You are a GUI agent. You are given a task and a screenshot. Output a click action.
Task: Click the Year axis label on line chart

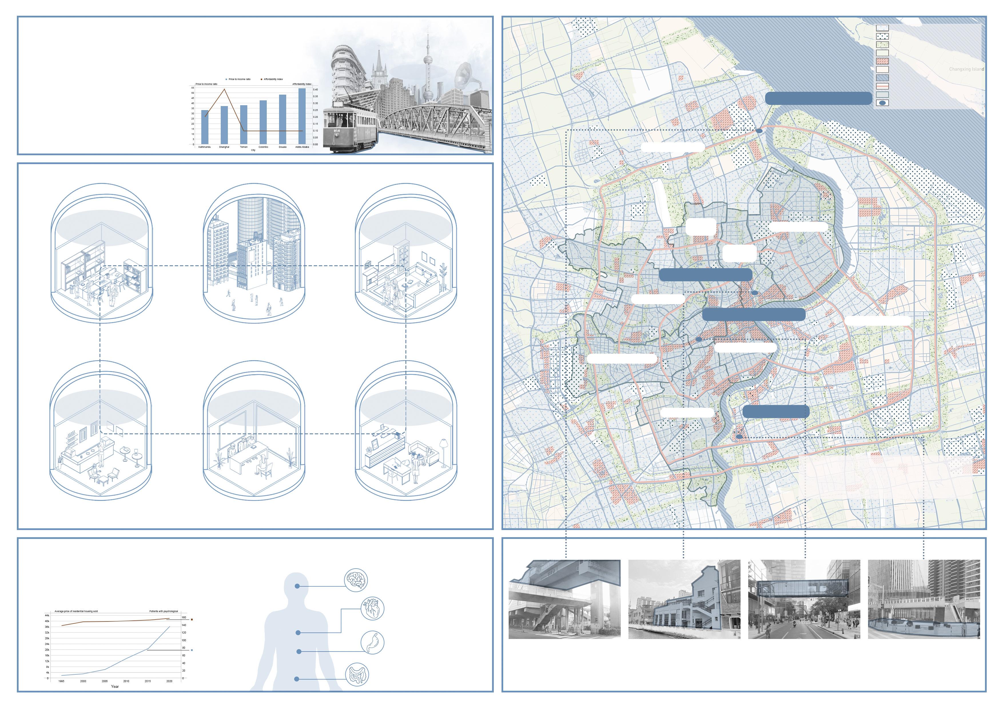pyautogui.click(x=115, y=686)
